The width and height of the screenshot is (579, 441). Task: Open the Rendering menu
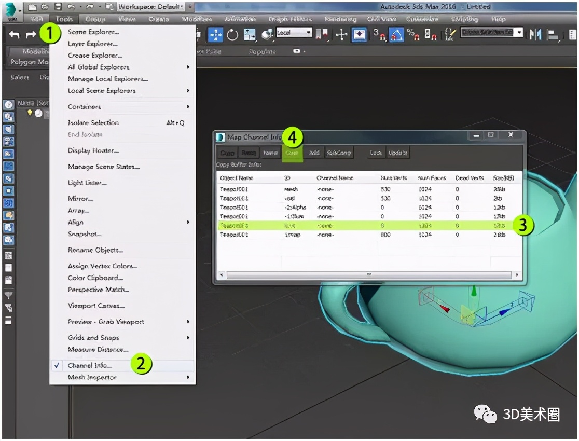[x=340, y=19]
